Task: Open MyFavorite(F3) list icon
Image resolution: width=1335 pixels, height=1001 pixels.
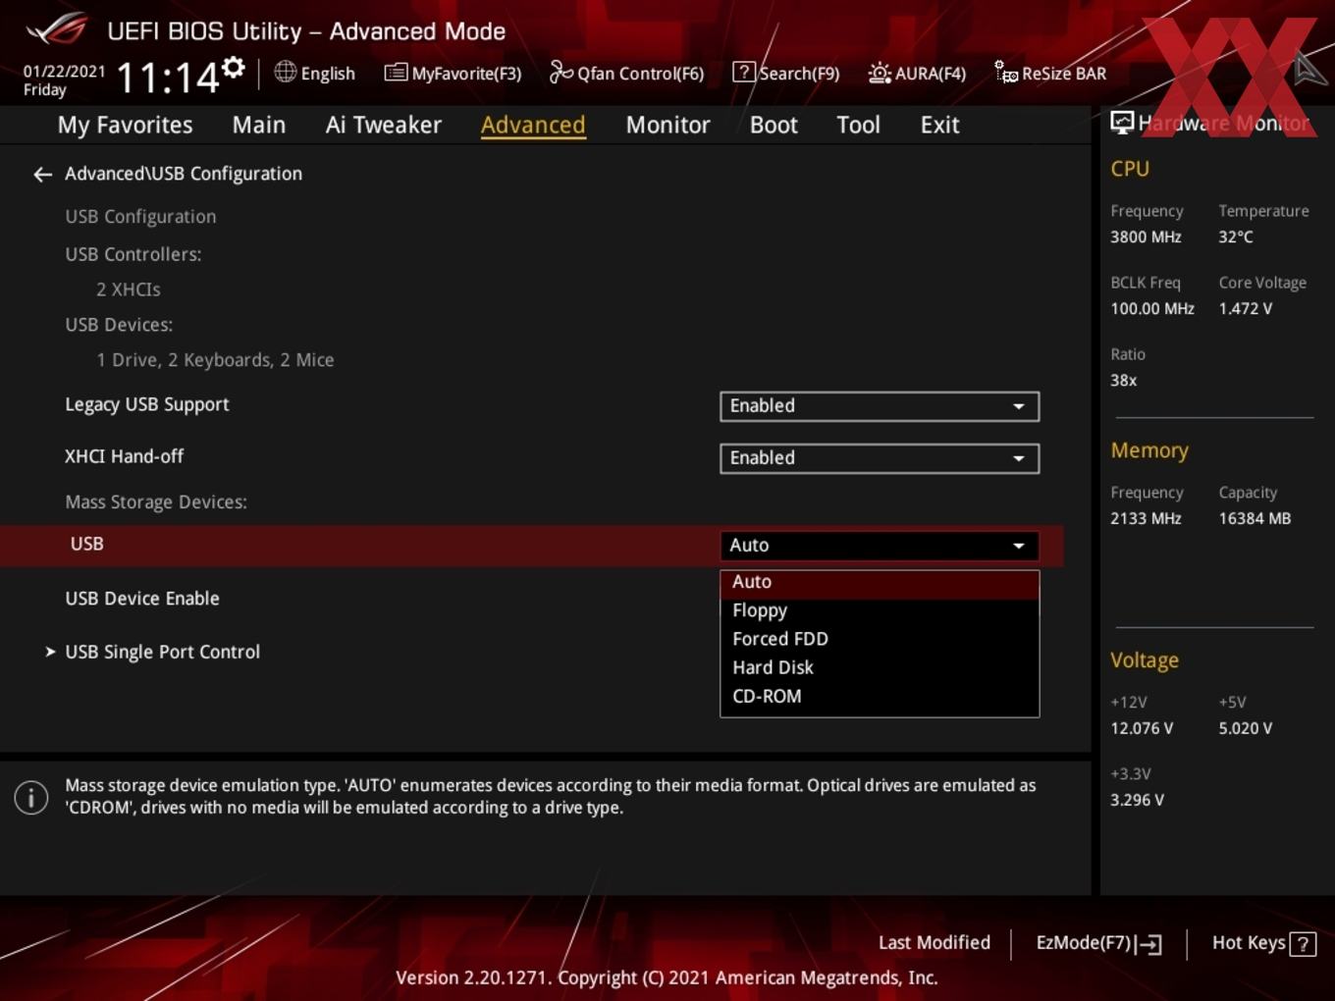Action: [396, 73]
